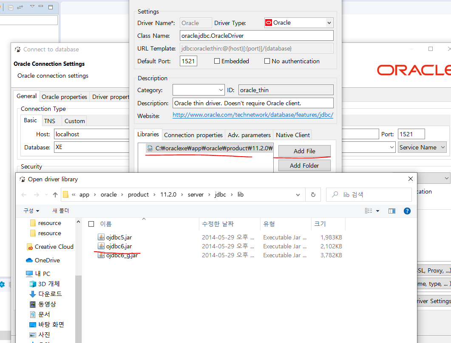Toggle No authentication checkbox
This screenshot has height=343, width=451.
(x=267, y=61)
